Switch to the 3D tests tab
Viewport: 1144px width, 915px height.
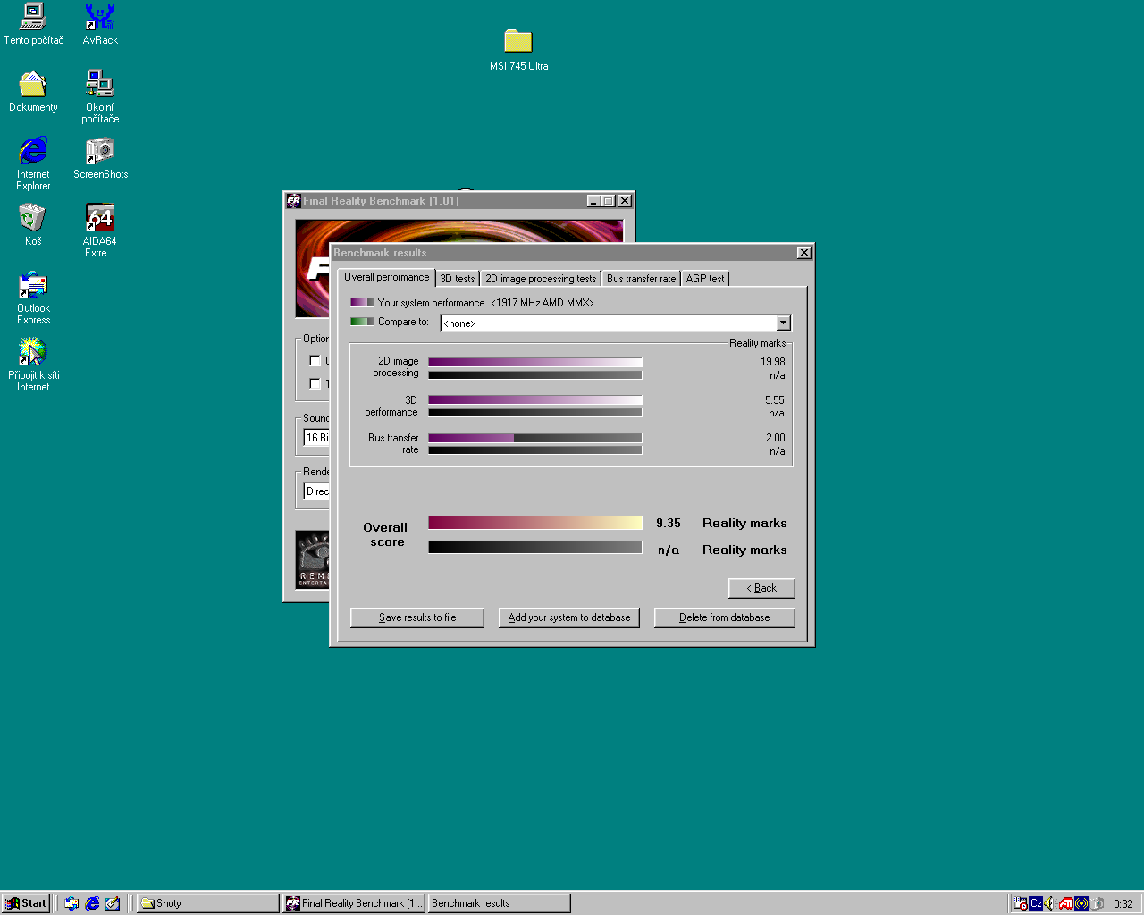coord(458,279)
